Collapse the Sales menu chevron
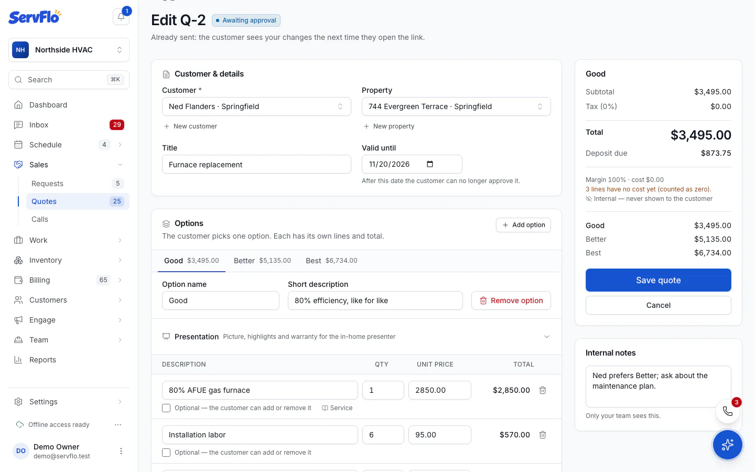The width and height of the screenshot is (755, 472). point(120,165)
